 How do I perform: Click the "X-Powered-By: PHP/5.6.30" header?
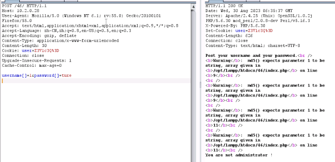click(x=235, y=26)
